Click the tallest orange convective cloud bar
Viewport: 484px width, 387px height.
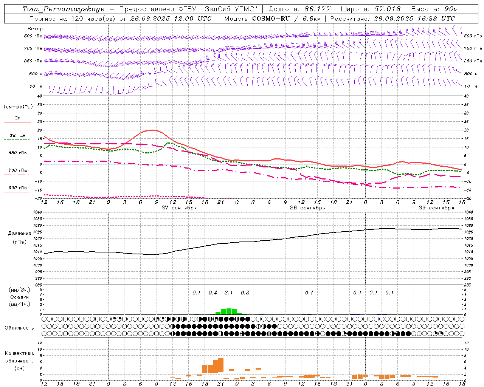[221, 365]
